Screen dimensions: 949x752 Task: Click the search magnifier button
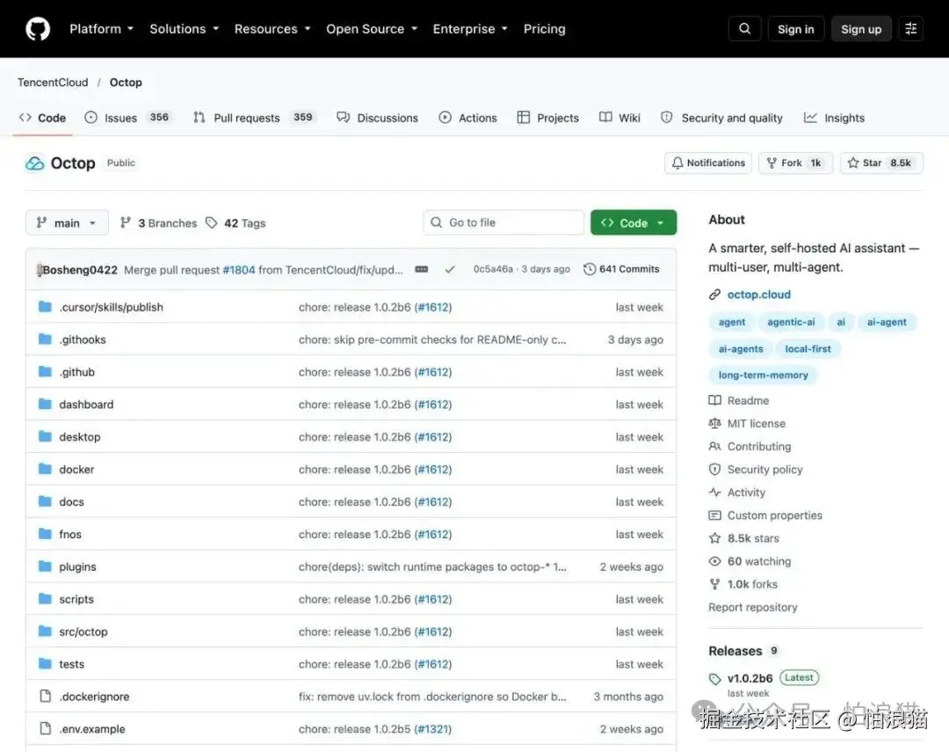pos(744,28)
